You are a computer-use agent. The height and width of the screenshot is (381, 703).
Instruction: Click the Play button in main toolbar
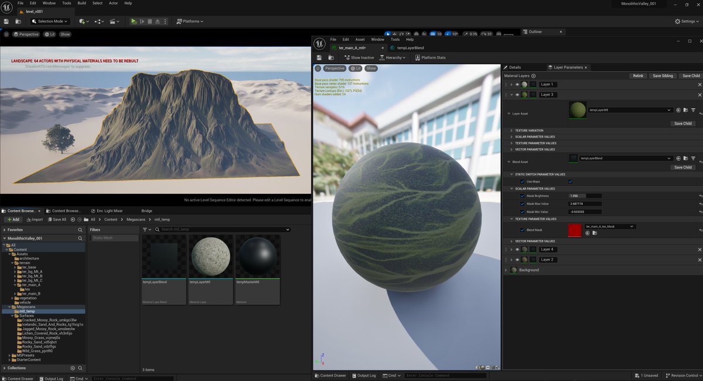(134, 22)
